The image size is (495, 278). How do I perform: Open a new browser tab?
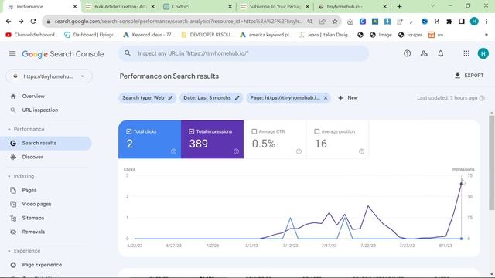[x=399, y=7]
